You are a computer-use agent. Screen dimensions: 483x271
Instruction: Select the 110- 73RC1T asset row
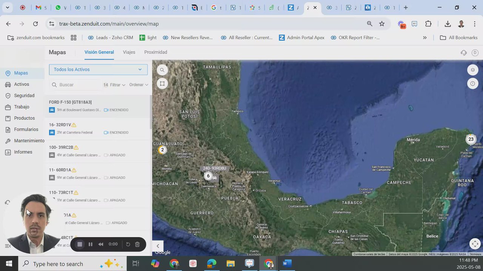(98, 196)
